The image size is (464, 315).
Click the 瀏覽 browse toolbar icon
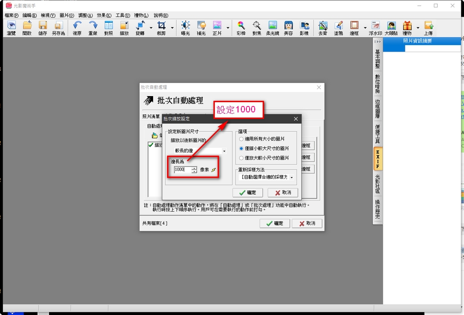[x=12, y=28]
